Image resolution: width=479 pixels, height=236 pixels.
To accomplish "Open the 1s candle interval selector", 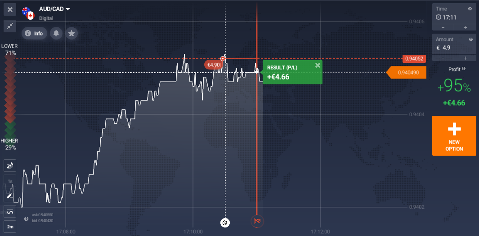I will [x=10, y=181].
